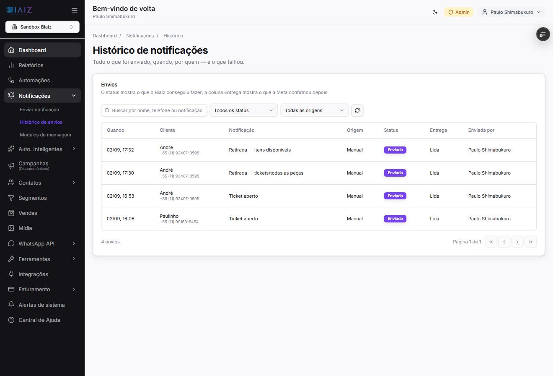The height and width of the screenshot is (376, 553).
Task: Click the Alertas de sistema bell icon
Action: (x=11, y=305)
